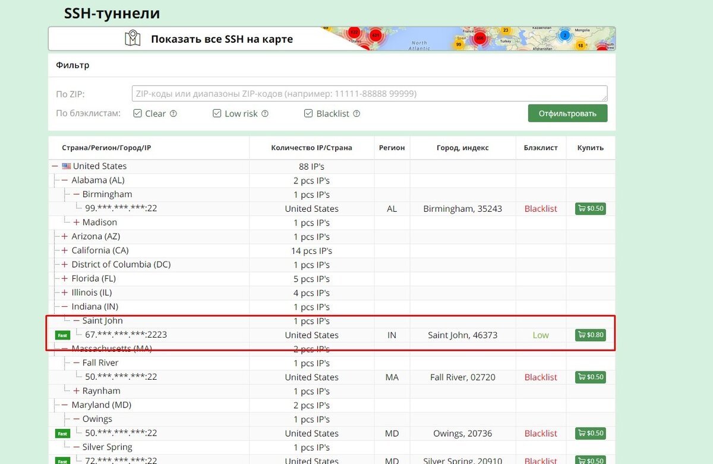Buy the Fall River 02720 tunnel

point(591,377)
